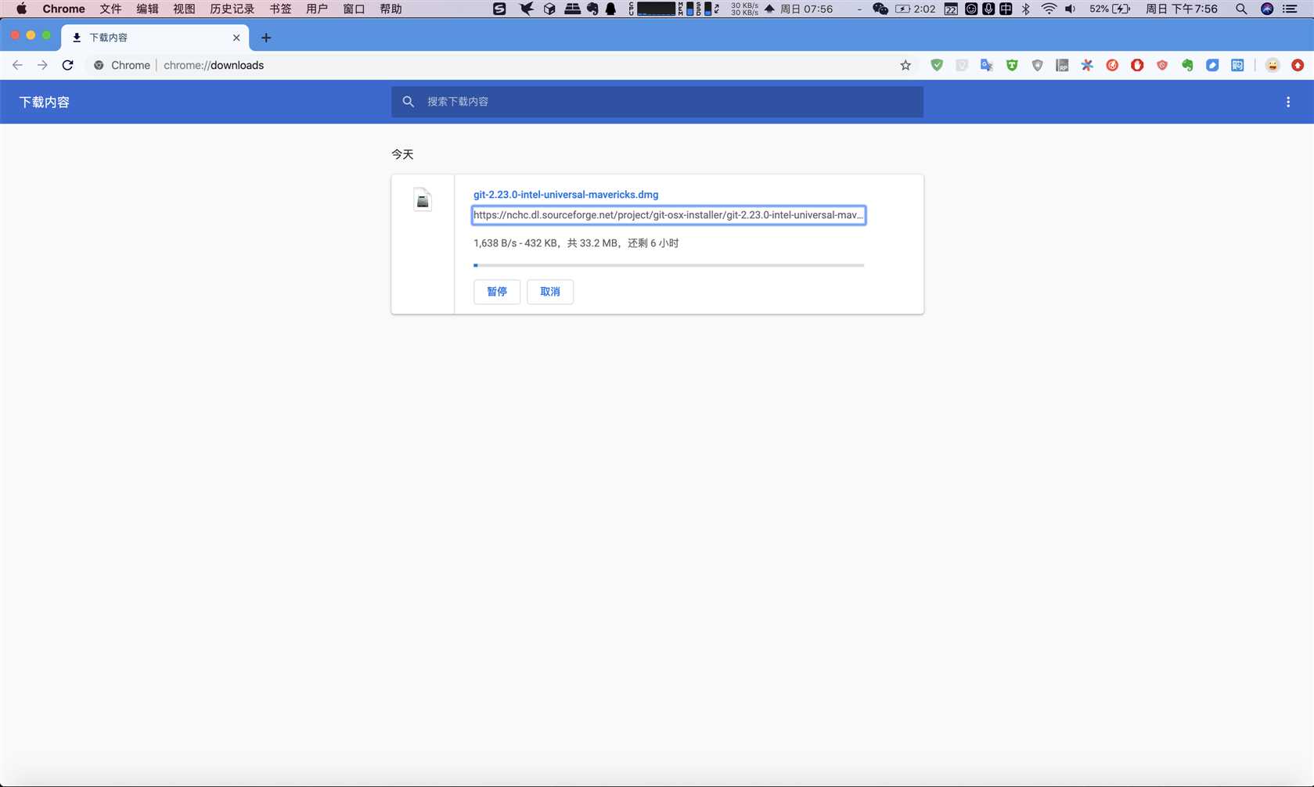
Task: Open the Apple menu
Action: coord(21,9)
